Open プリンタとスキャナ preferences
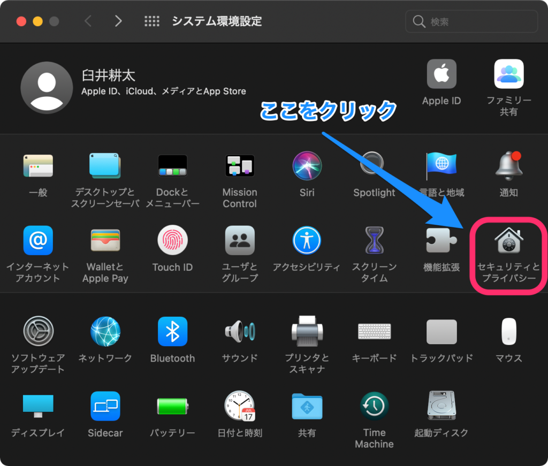 [x=307, y=331]
